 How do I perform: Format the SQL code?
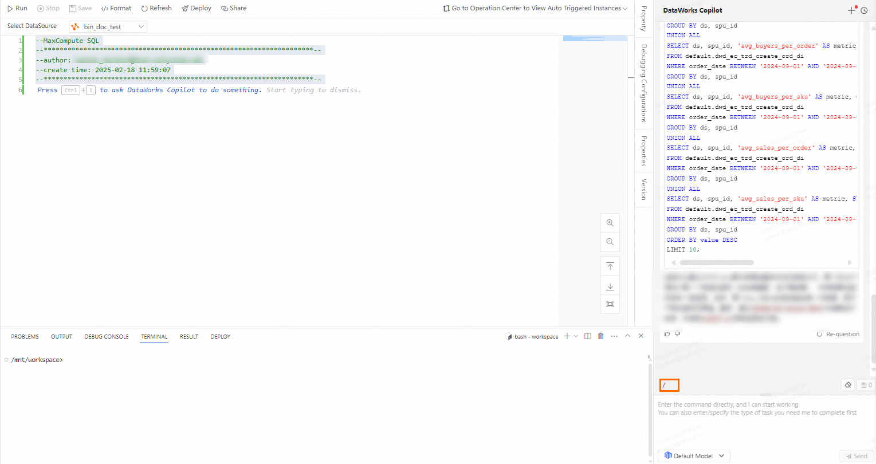tap(116, 8)
